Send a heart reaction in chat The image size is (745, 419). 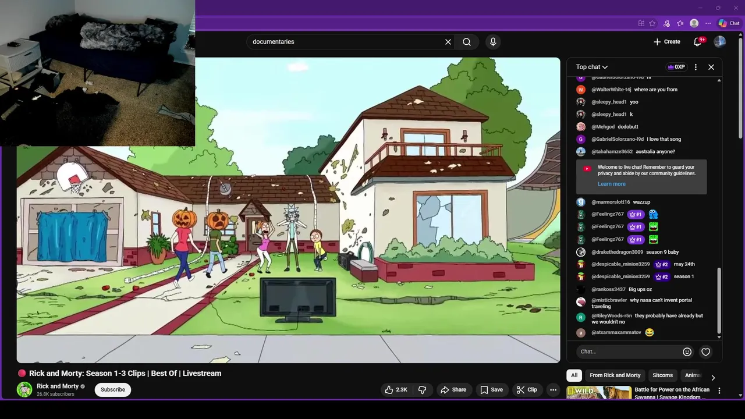click(x=706, y=351)
